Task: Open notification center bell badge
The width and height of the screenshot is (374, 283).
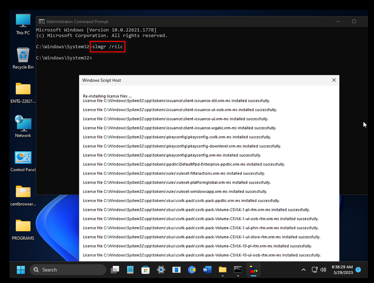Action: tap(358, 270)
